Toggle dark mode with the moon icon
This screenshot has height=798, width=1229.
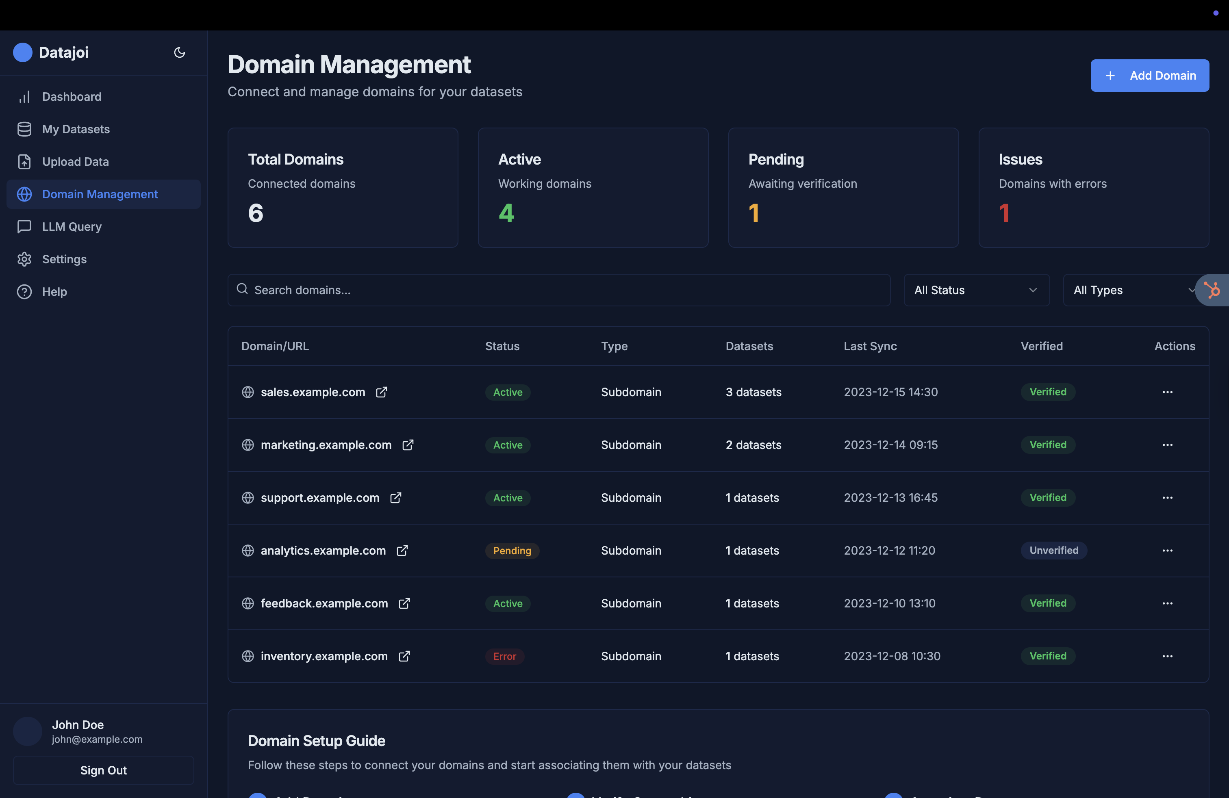point(179,52)
